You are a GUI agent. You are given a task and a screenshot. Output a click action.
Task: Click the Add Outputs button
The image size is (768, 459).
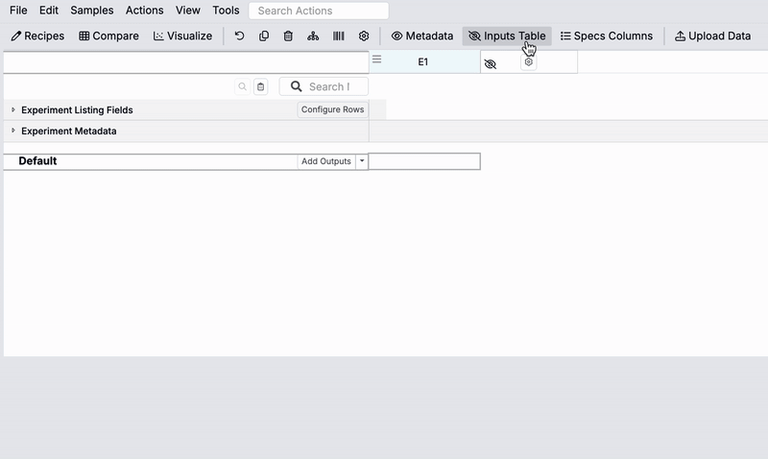326,161
